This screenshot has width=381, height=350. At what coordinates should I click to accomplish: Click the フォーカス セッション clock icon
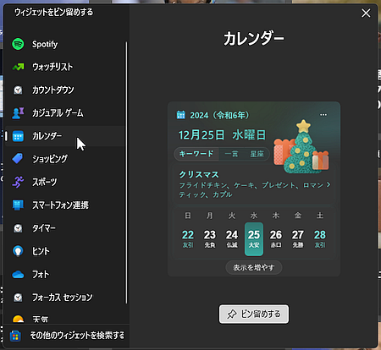[x=18, y=298]
